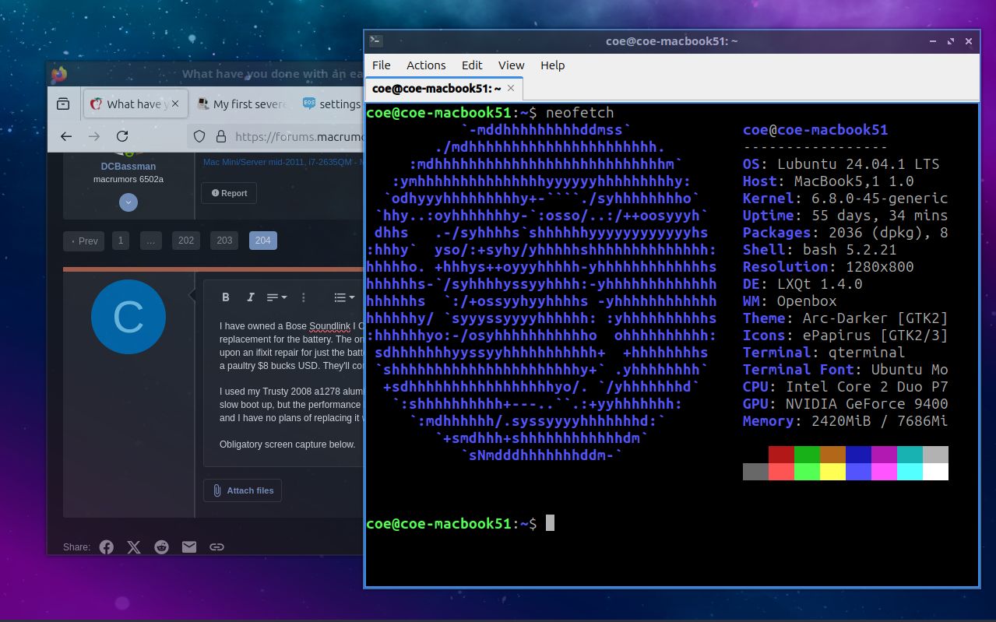The image size is (996, 622).
Task: Close the 'What have y' browser tab
Action: pyautogui.click(x=175, y=104)
